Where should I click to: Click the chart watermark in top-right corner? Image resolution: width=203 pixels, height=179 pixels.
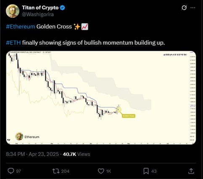coord(175,55)
